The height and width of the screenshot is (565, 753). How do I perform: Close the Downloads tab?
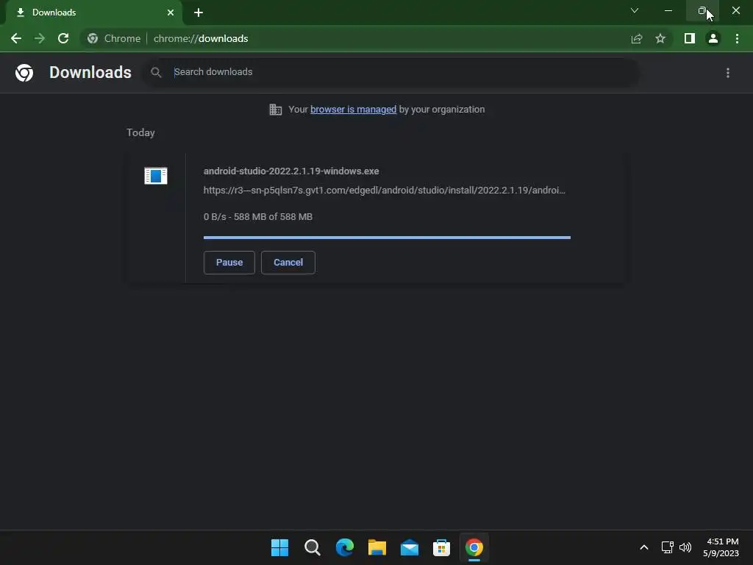click(171, 13)
